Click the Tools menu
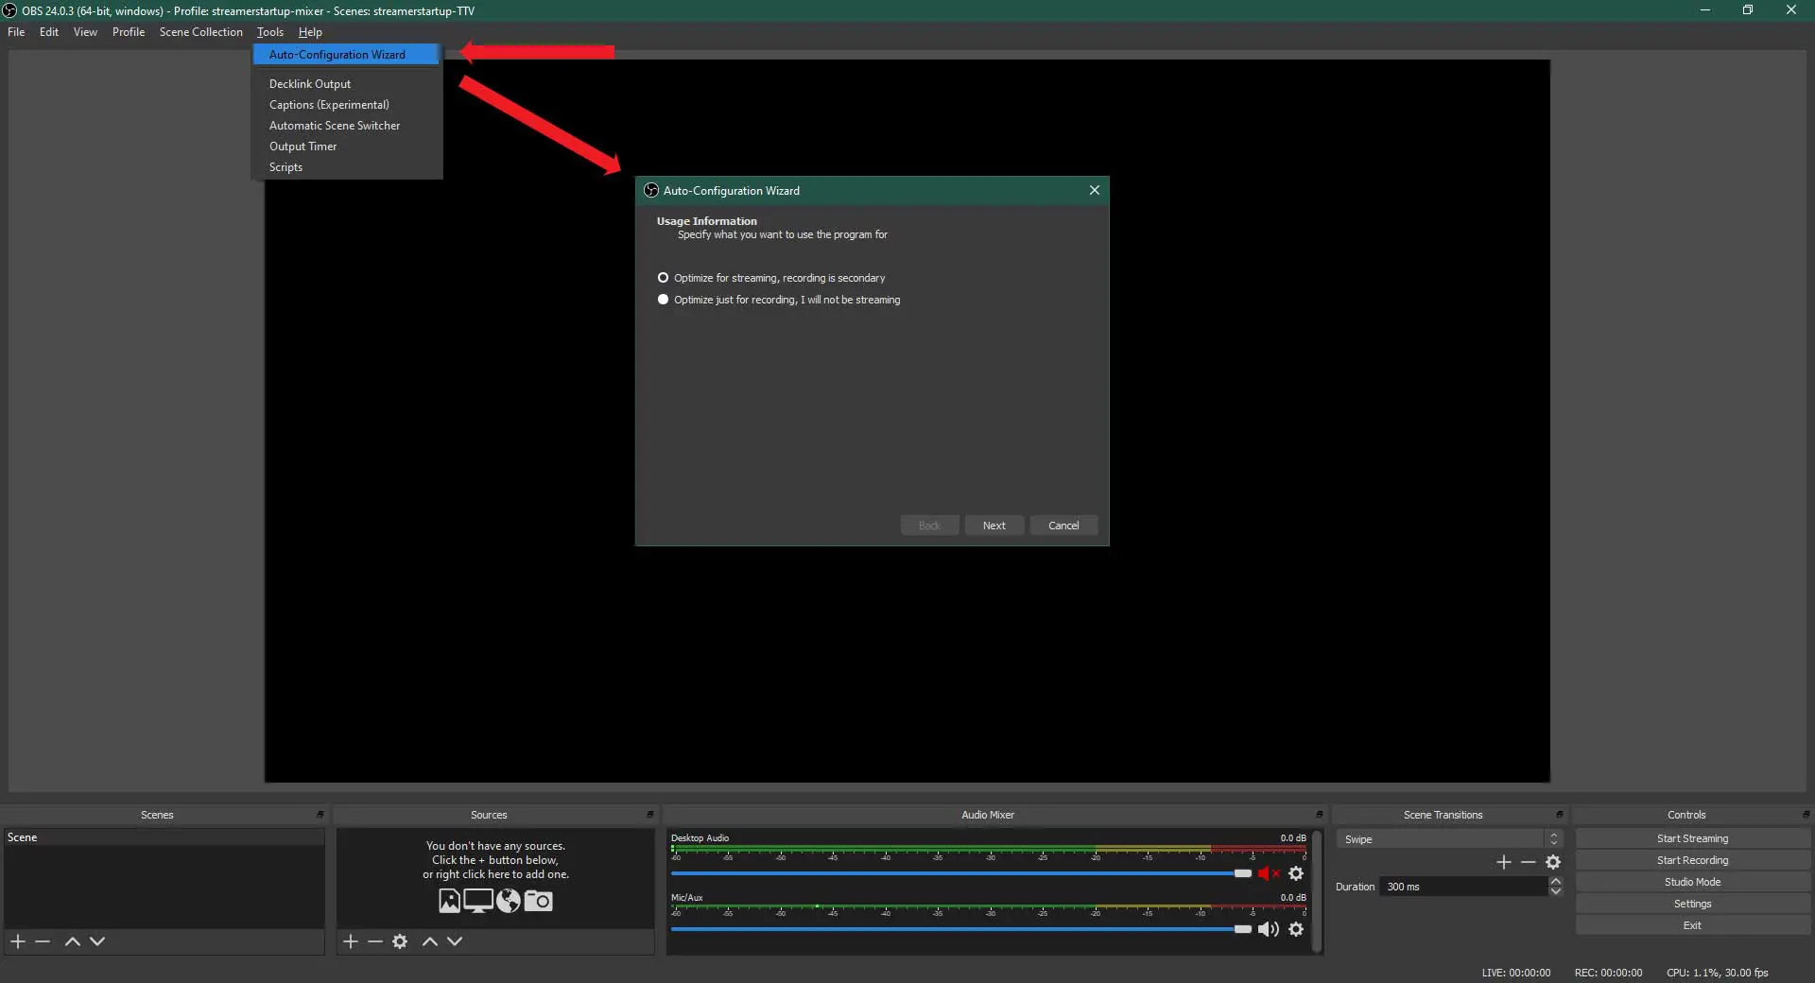1815x983 pixels. 270,32
